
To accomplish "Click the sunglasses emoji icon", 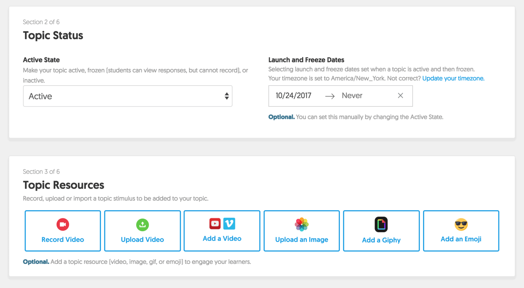I will [x=461, y=224].
